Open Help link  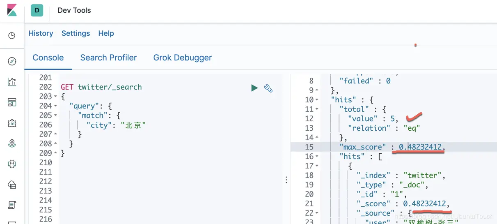pos(106,33)
